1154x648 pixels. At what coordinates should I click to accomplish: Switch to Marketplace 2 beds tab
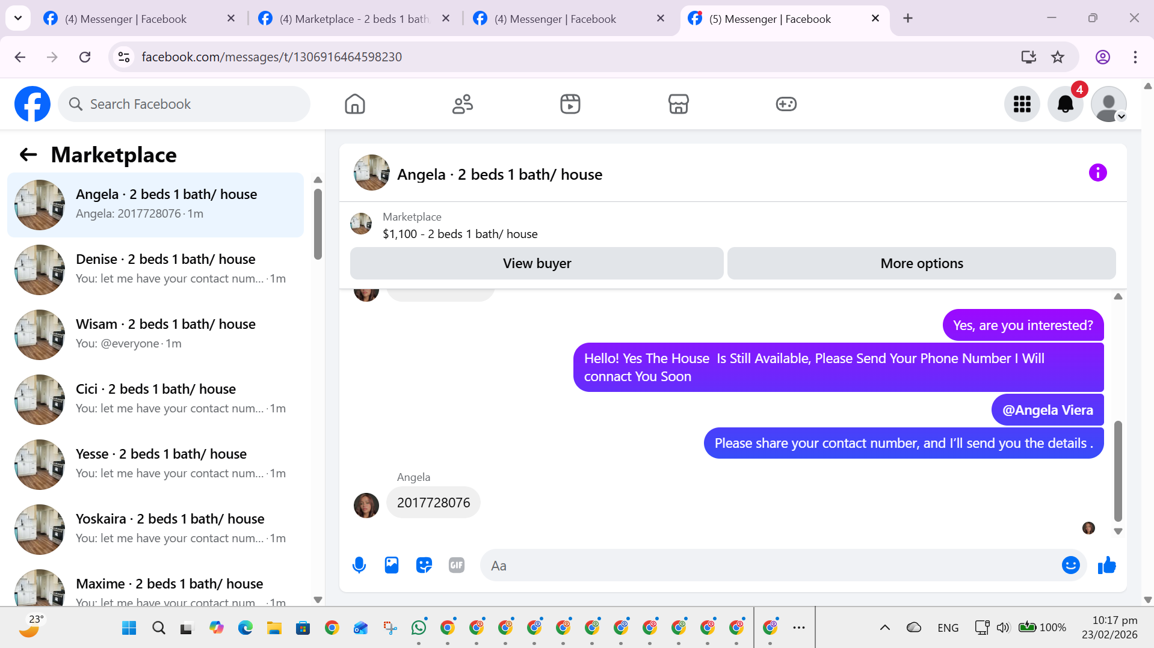click(x=355, y=19)
